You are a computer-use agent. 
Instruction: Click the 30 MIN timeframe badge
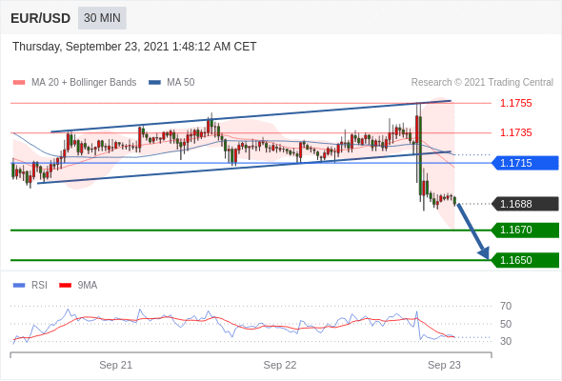[102, 18]
